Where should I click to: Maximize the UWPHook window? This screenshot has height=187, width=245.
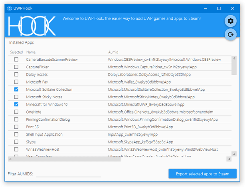[x=219, y=8]
